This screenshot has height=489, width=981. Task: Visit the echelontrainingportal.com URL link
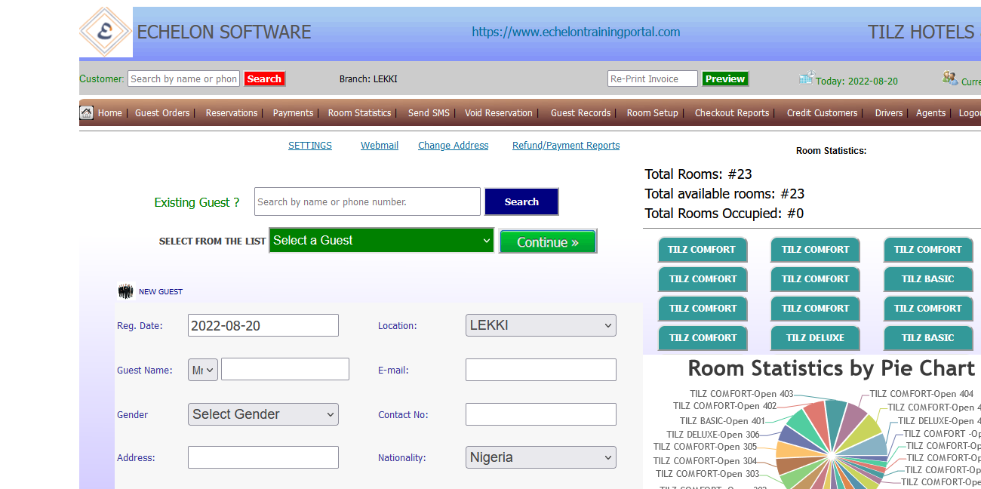tap(576, 32)
